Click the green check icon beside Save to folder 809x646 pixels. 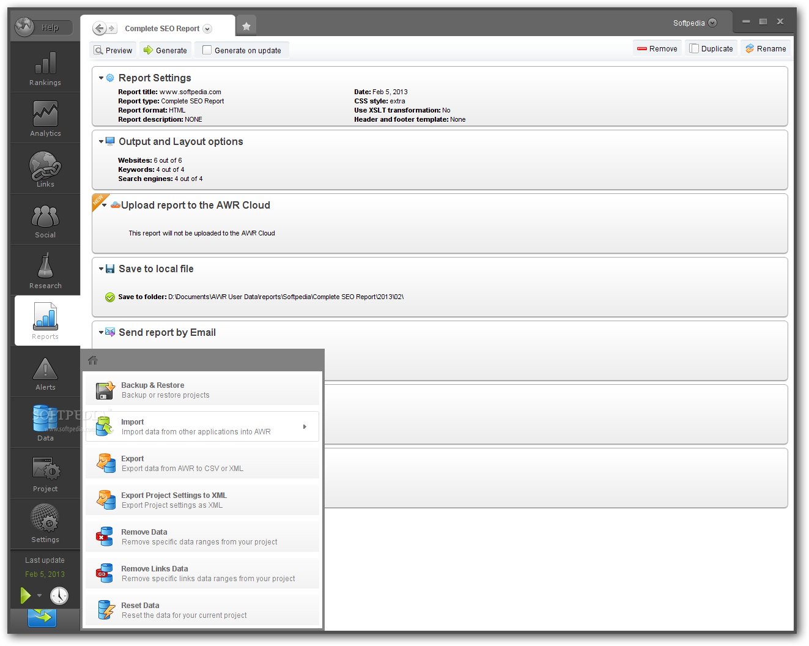110,297
